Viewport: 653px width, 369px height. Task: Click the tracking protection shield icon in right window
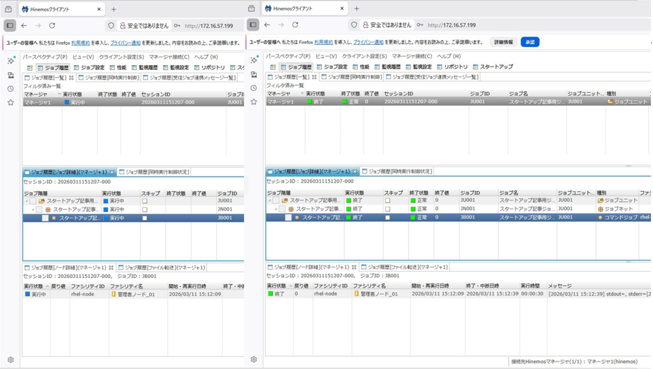(x=354, y=25)
